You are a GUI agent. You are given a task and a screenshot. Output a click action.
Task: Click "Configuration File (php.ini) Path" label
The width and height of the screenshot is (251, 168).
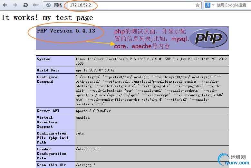[x=53, y=138]
